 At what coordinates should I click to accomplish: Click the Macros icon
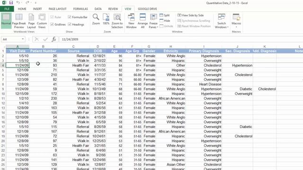tap(236, 17)
